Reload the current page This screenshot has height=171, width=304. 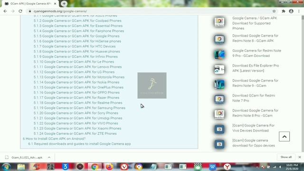tap(20, 11)
